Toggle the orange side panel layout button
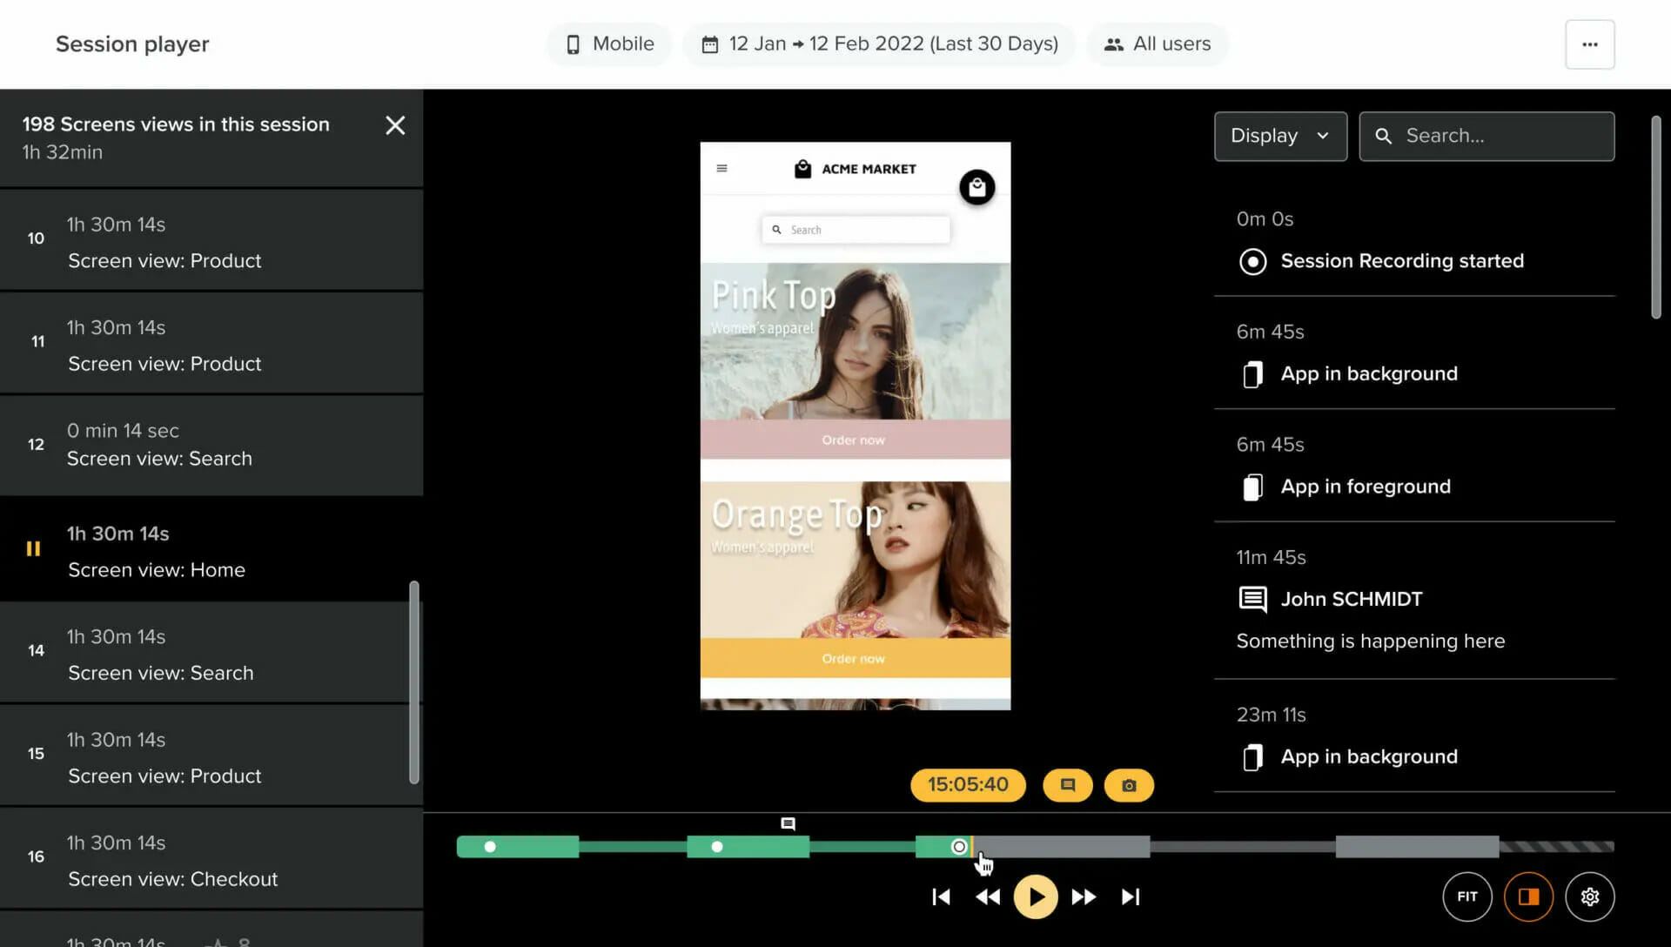 [1528, 897]
